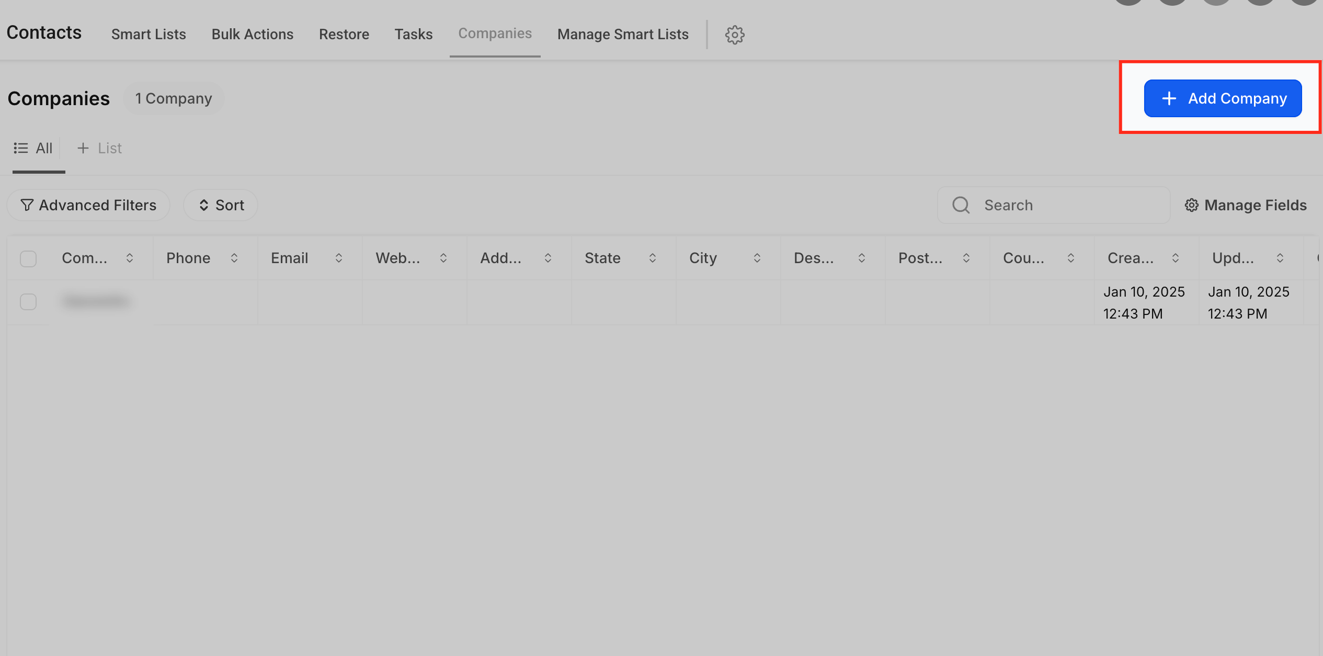Switch to the Smart Lists tab
Screen dimensions: 1323x656
click(x=149, y=35)
